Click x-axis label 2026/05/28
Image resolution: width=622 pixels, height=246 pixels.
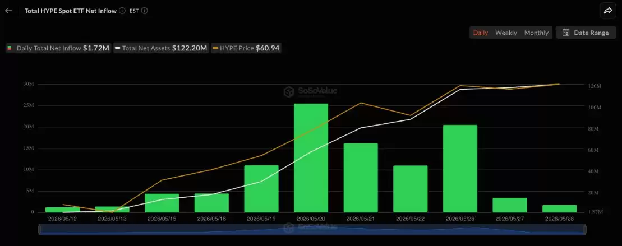(559, 219)
